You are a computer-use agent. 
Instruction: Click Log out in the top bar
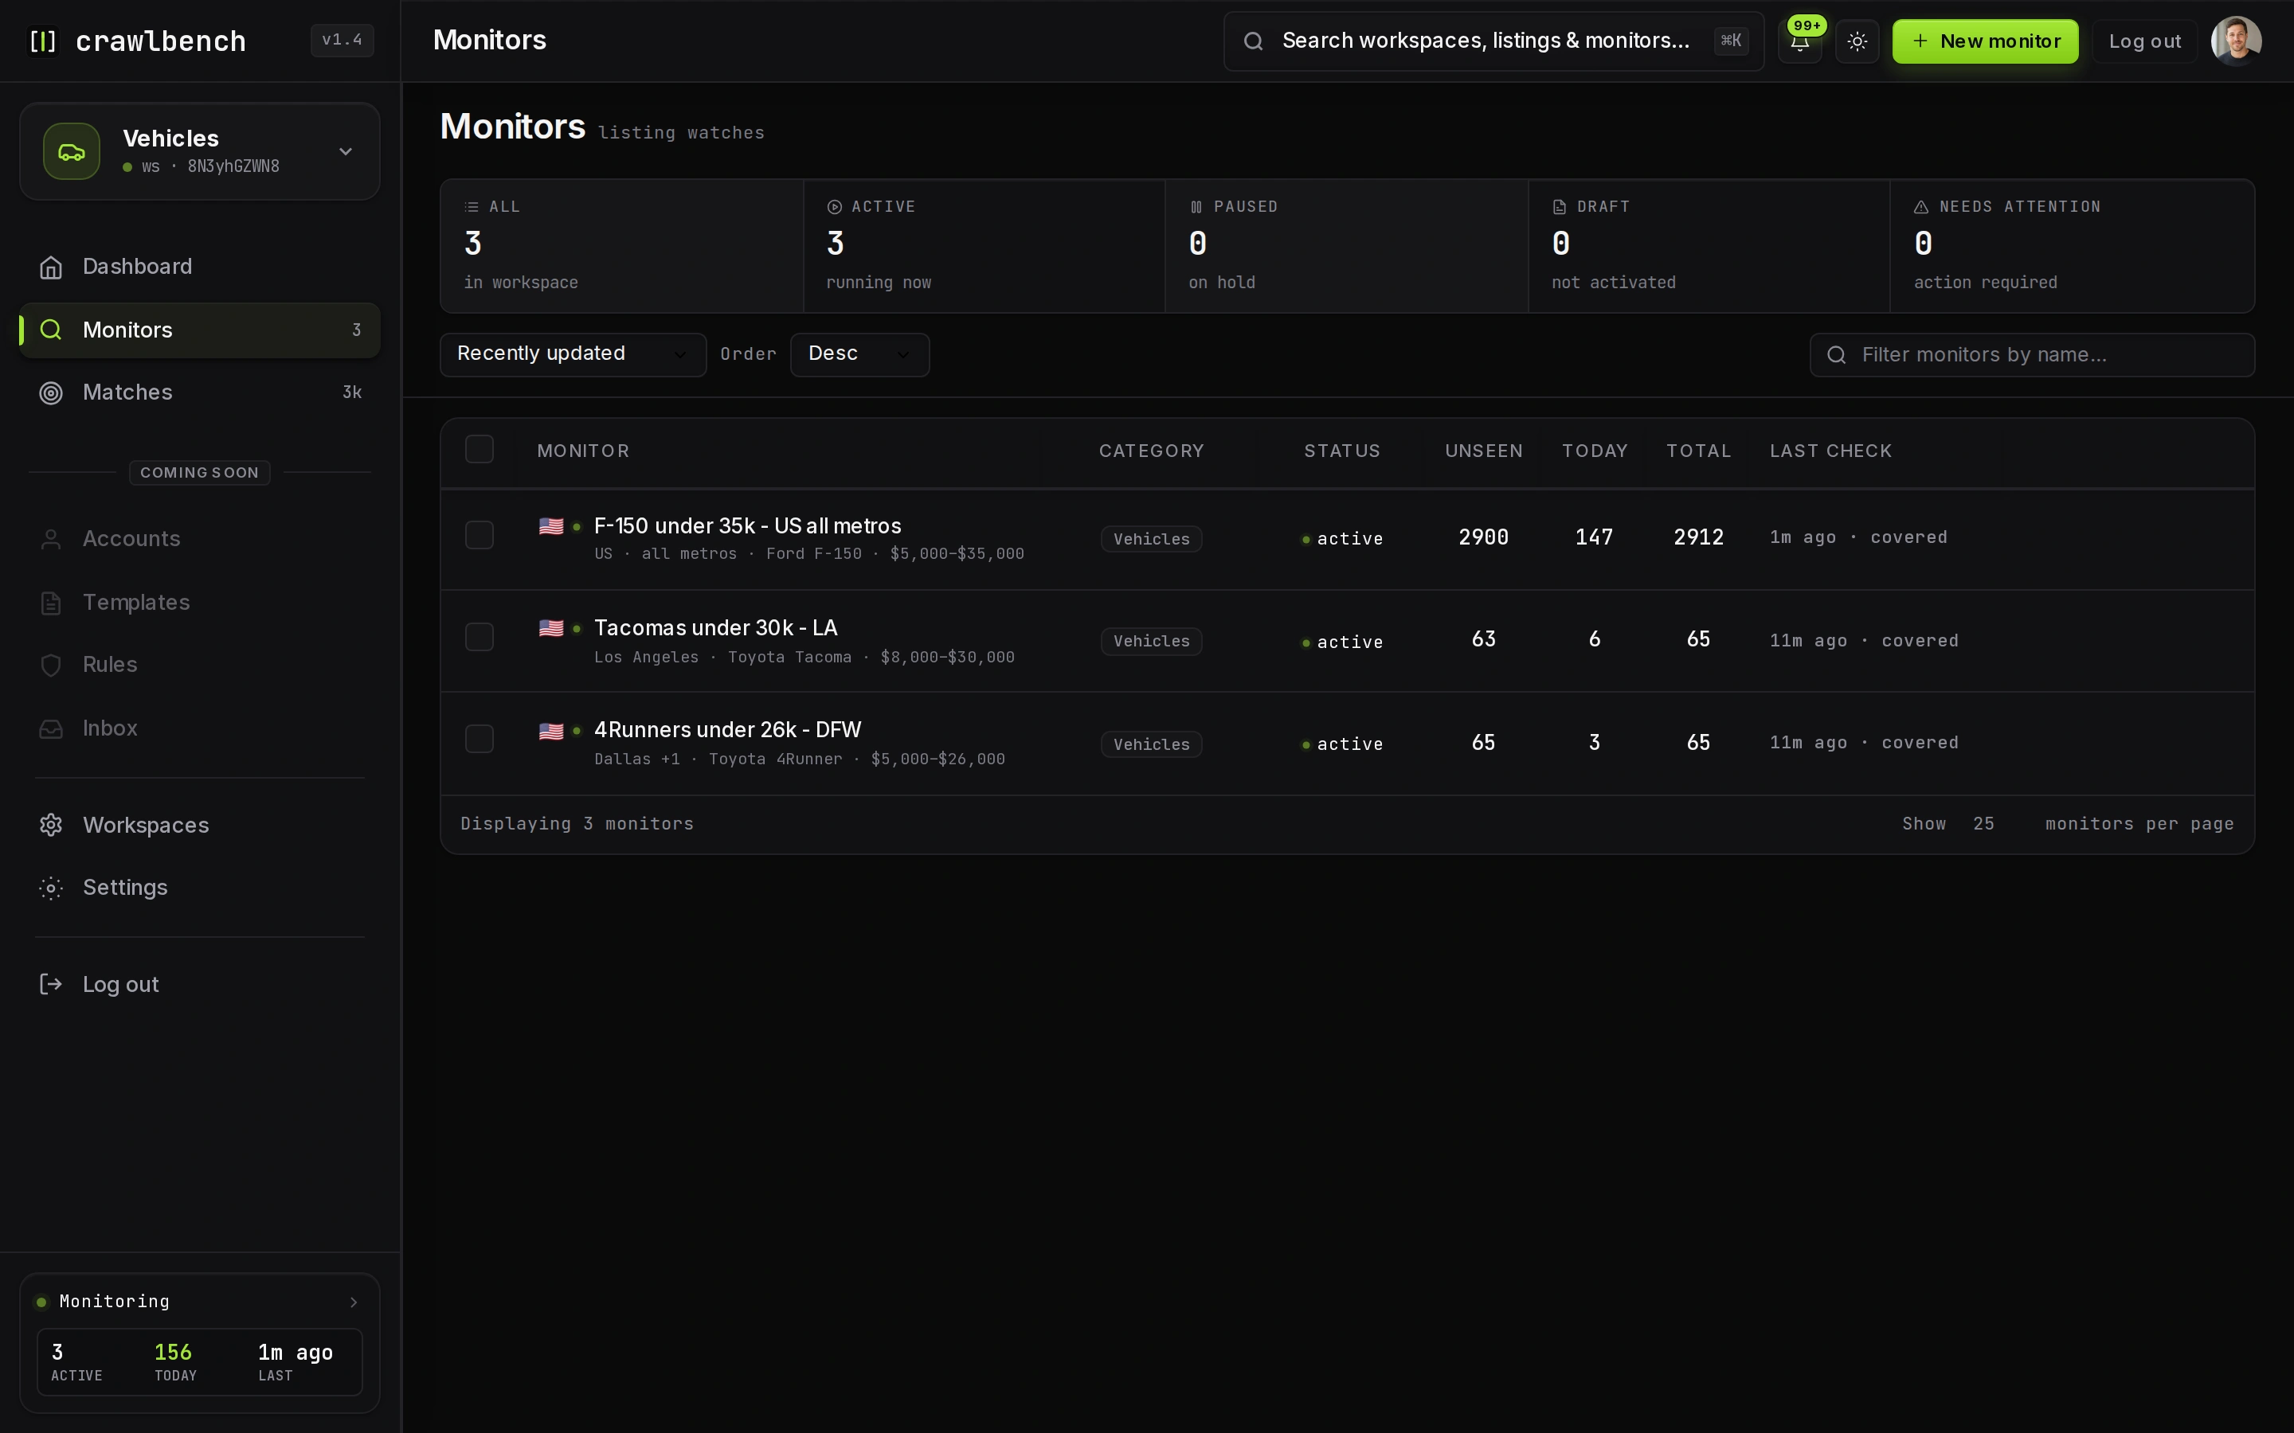tap(2144, 41)
